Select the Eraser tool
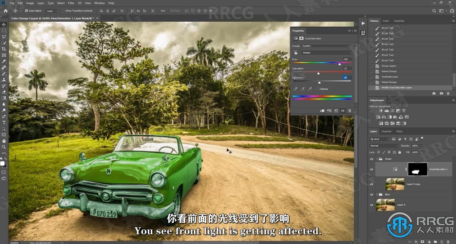This screenshot has width=456, height=244. pos(4,92)
